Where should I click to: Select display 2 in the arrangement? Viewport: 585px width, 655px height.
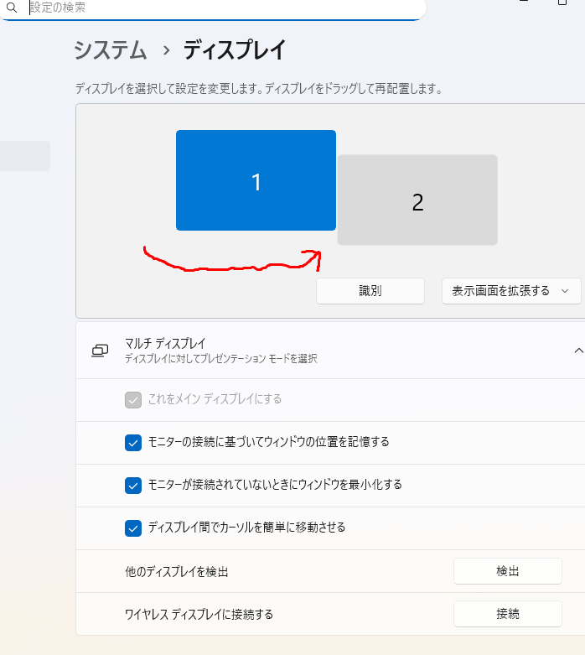coord(417,200)
